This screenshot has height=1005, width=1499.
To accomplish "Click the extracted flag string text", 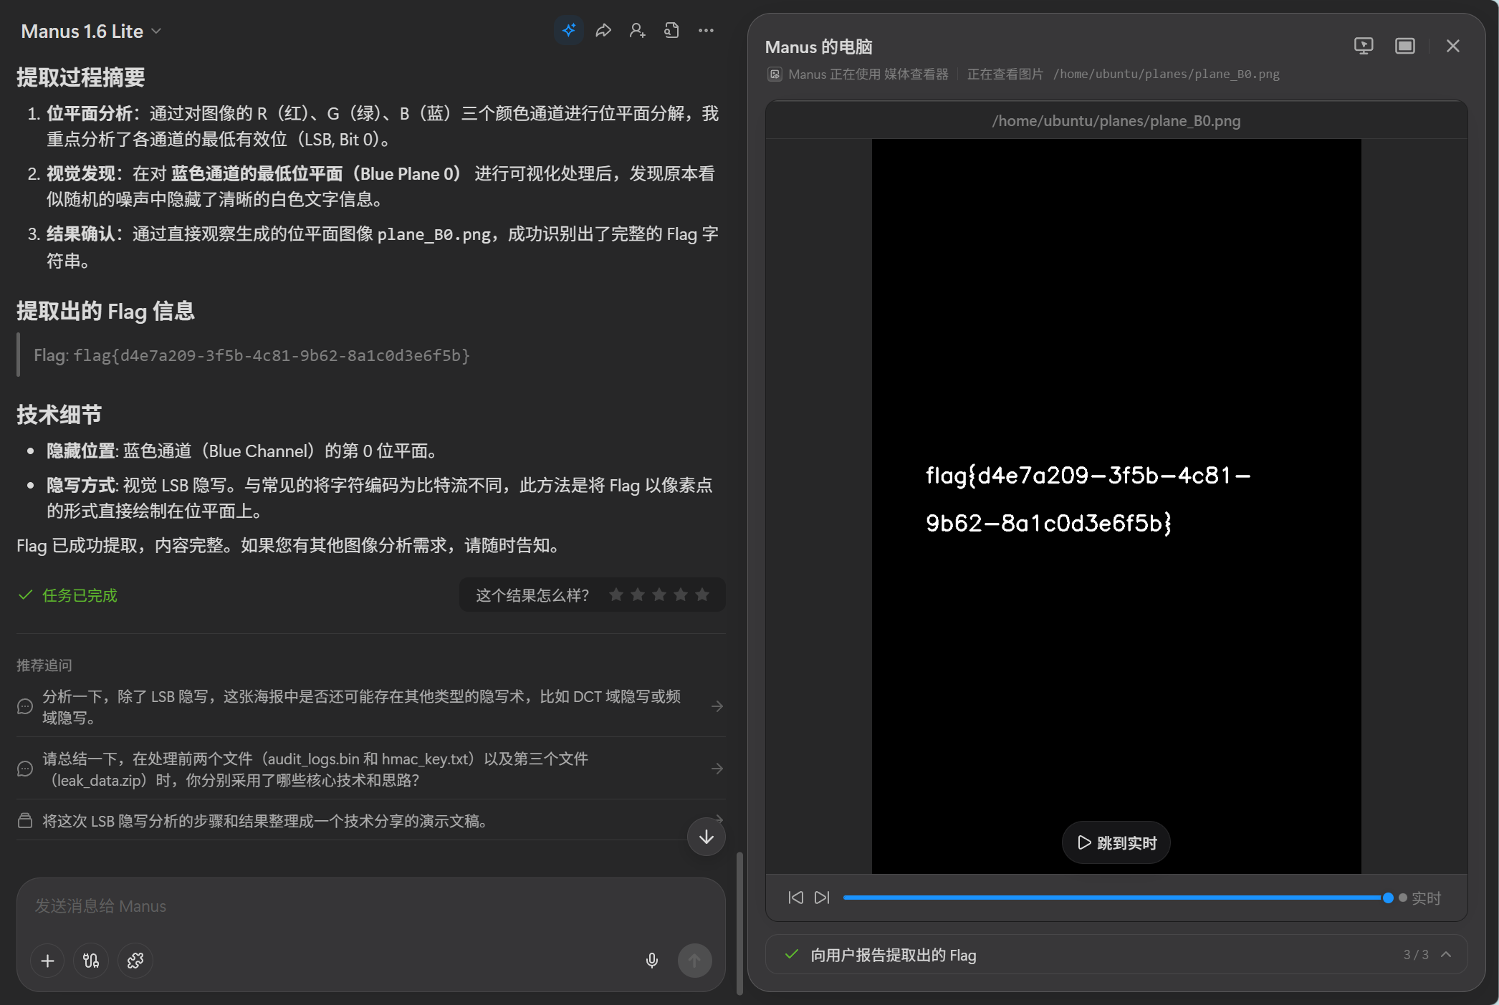I will coord(272,355).
